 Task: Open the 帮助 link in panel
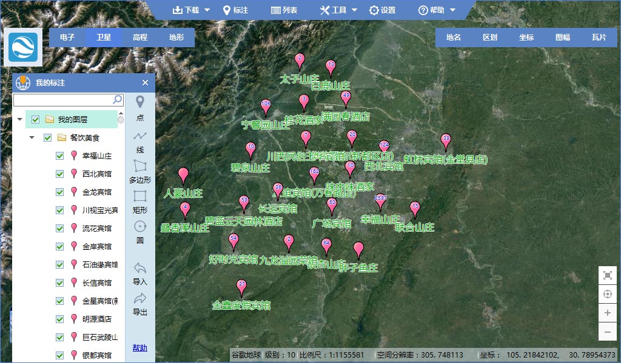[139, 347]
